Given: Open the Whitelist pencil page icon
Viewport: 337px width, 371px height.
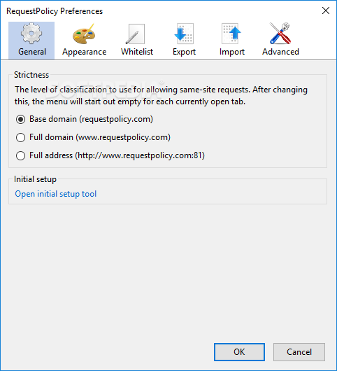Looking at the screenshot, I should pyautogui.click(x=135, y=34).
